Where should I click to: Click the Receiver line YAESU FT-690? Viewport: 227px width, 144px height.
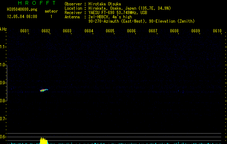coord(118,13)
